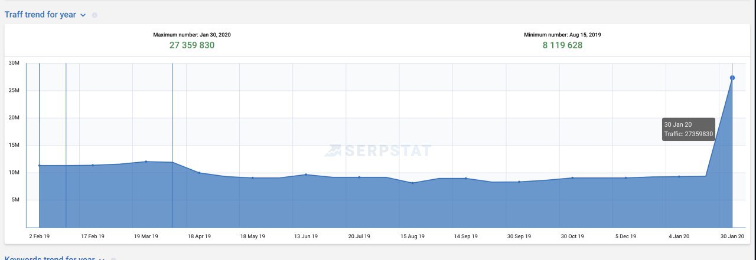Select the 5 Dec 19 data point on chart

625,177
